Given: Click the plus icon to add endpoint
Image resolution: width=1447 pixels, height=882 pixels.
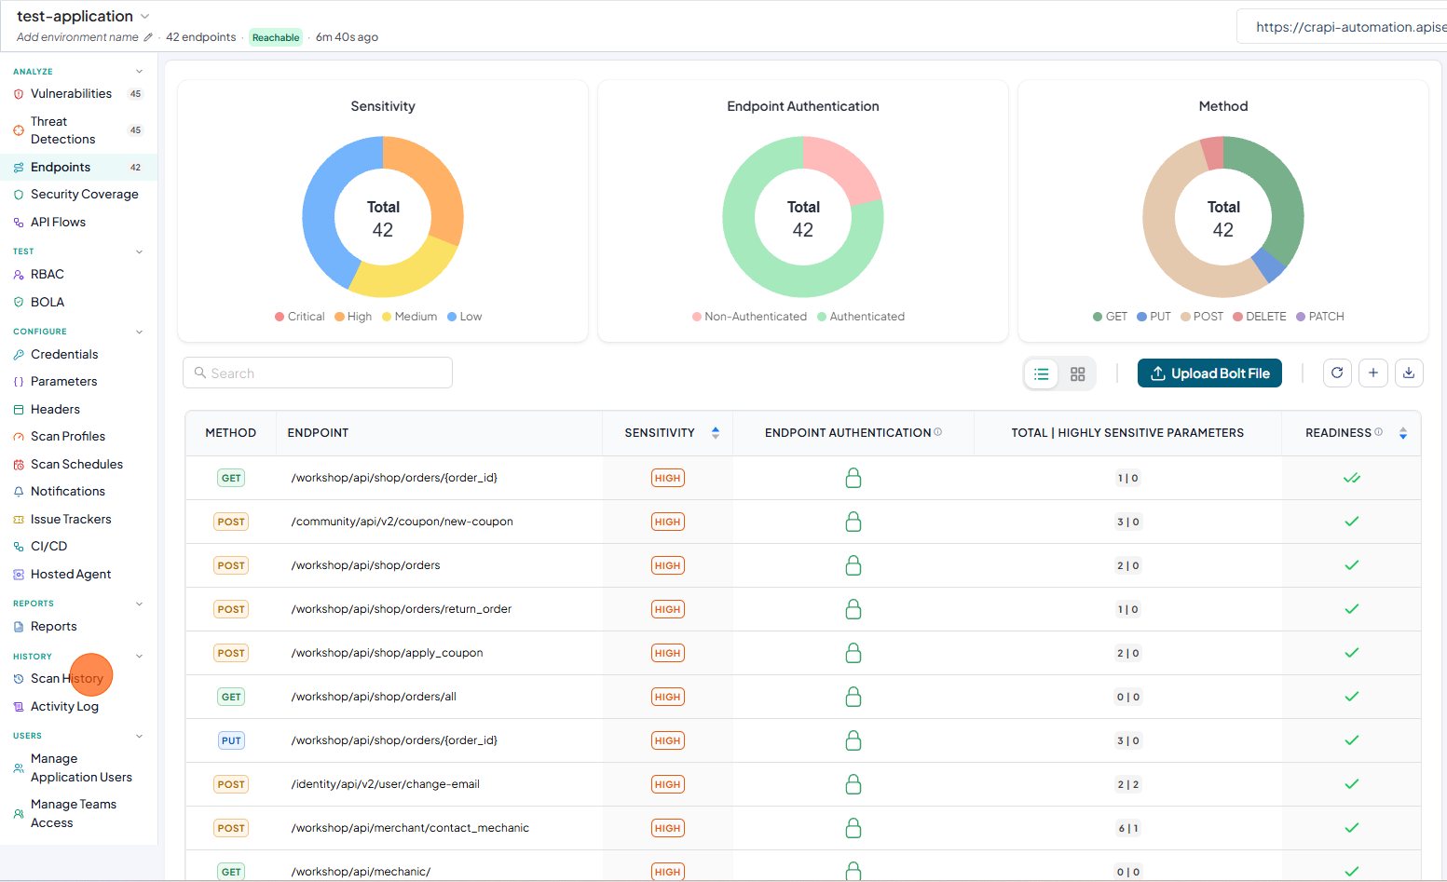Looking at the screenshot, I should pos(1373,373).
